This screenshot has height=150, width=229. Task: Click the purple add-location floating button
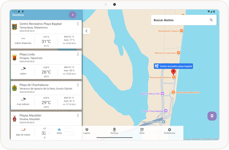click(x=212, y=116)
